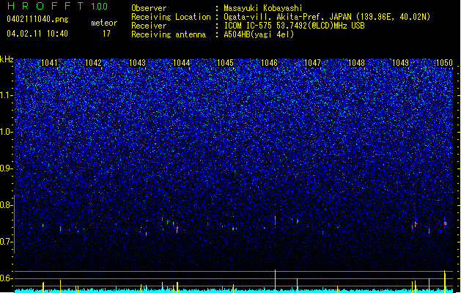Click observer name Masayuki Kobayashi

pyautogui.click(x=263, y=8)
